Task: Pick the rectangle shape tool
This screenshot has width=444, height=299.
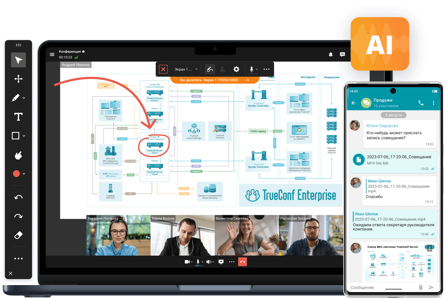Action: [16, 136]
